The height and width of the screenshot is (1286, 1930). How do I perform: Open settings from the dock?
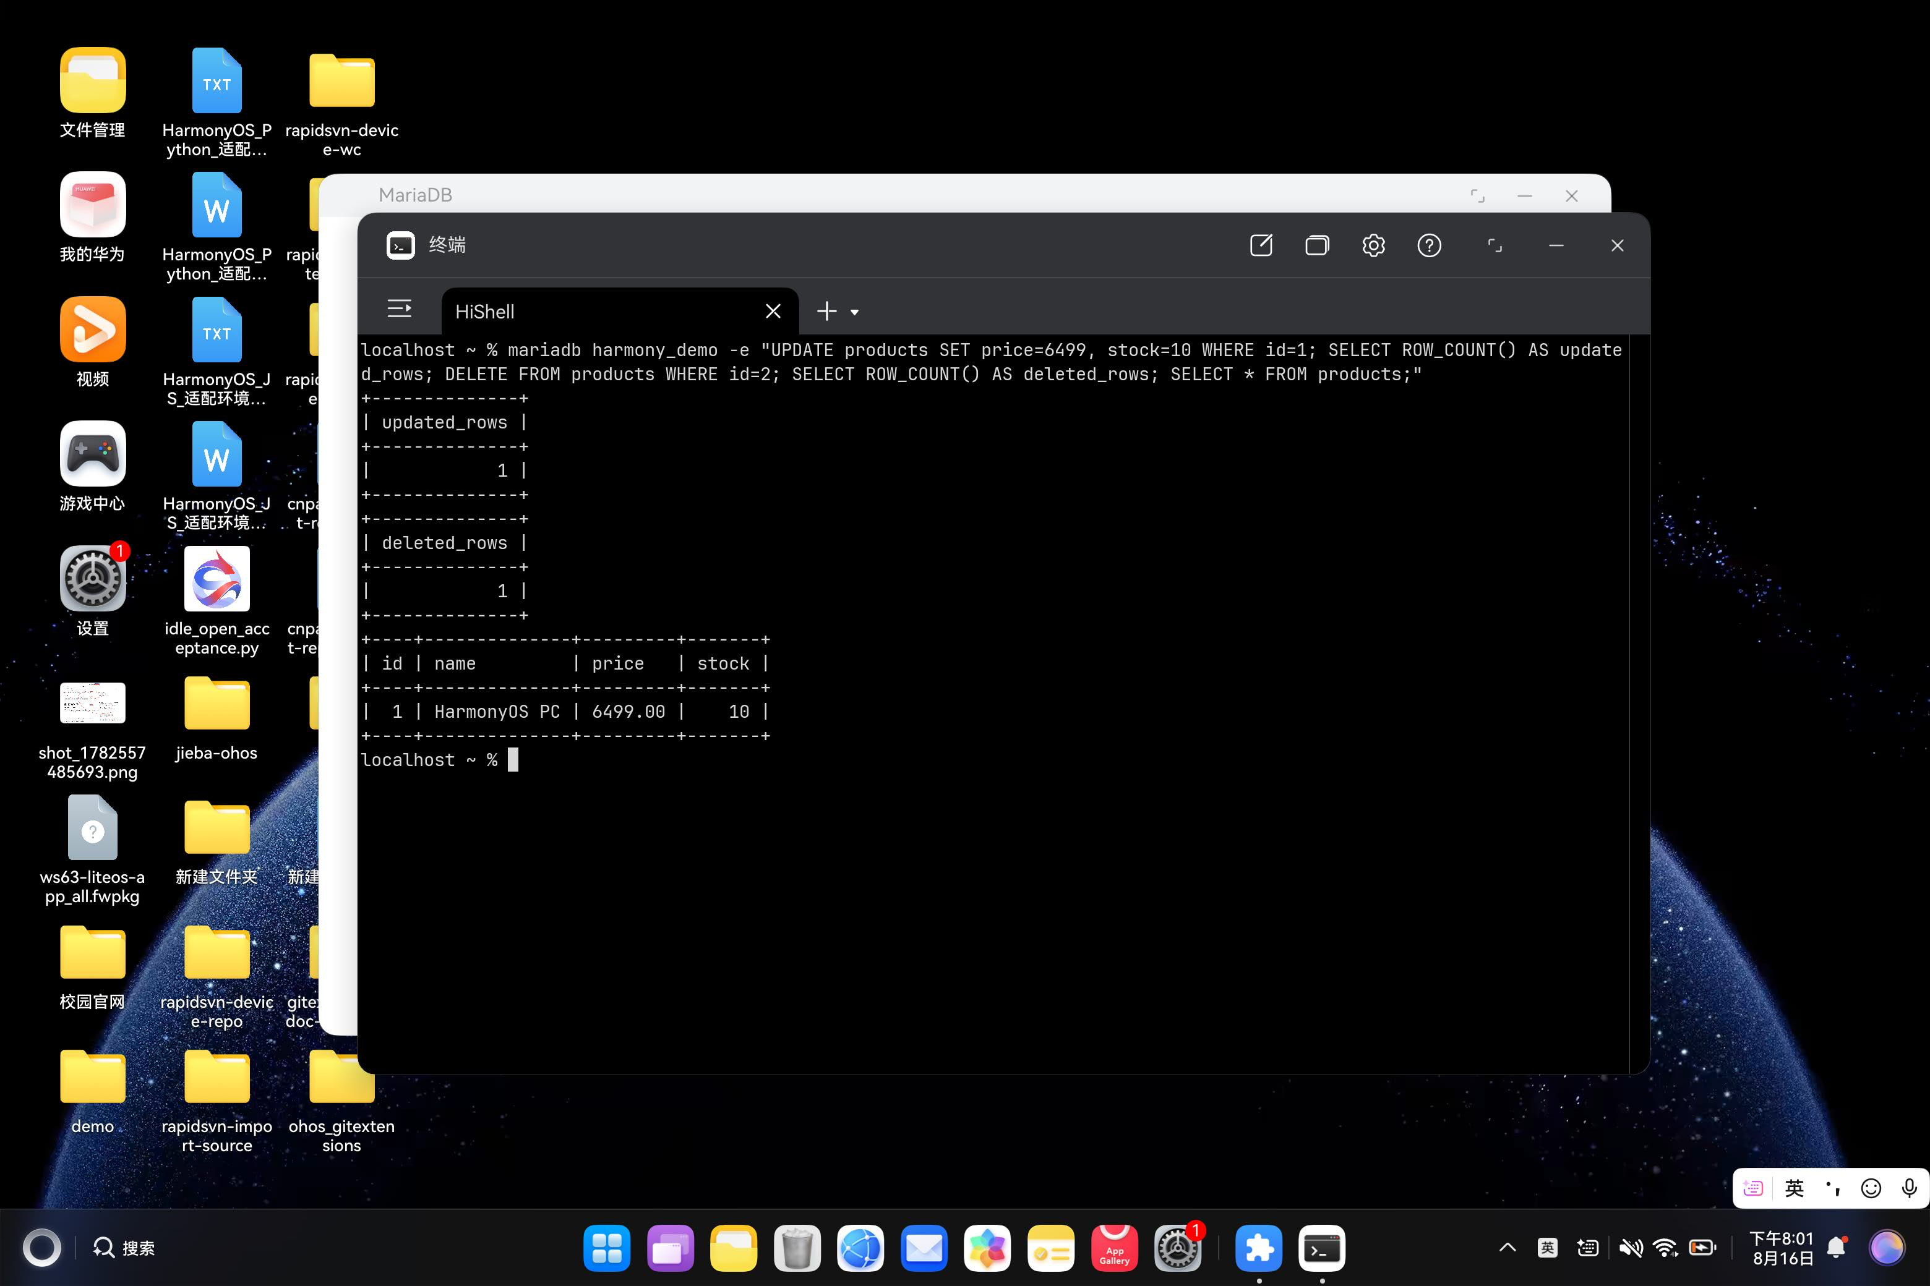pos(1178,1248)
